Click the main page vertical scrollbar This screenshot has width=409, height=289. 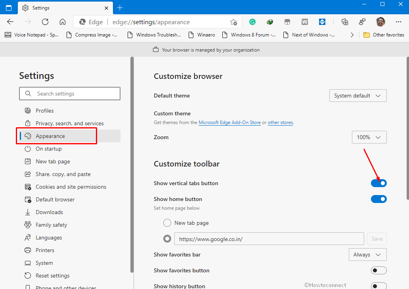pos(408,128)
